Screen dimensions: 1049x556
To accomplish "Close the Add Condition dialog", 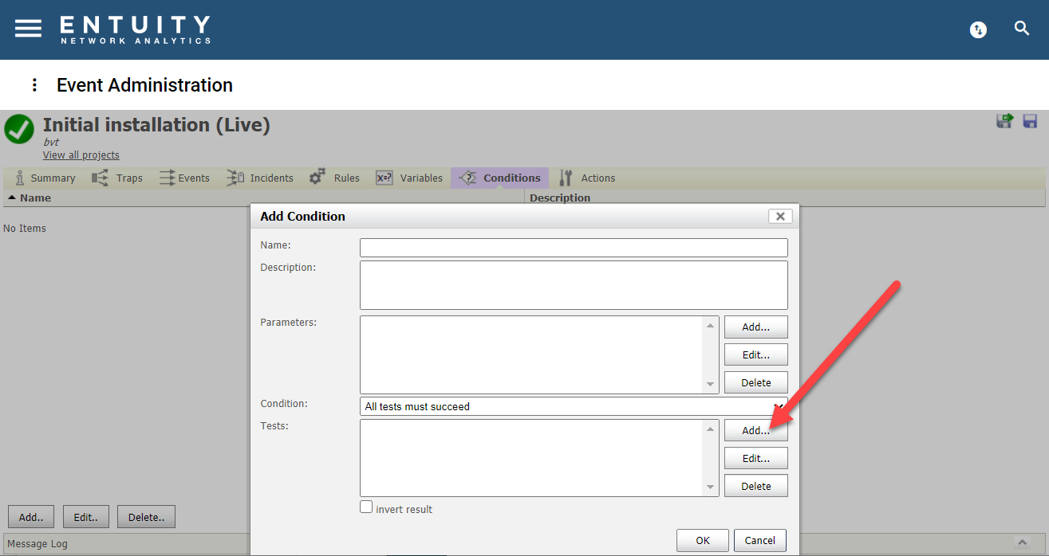I will pos(780,216).
